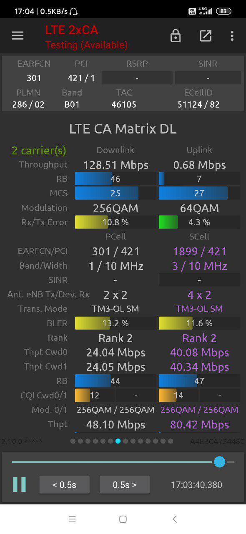Pause log playback

click(19, 484)
